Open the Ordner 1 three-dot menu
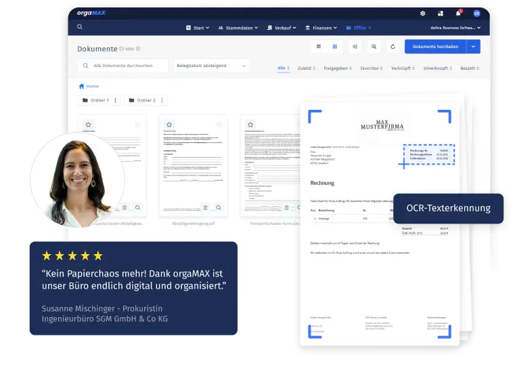 115,100
